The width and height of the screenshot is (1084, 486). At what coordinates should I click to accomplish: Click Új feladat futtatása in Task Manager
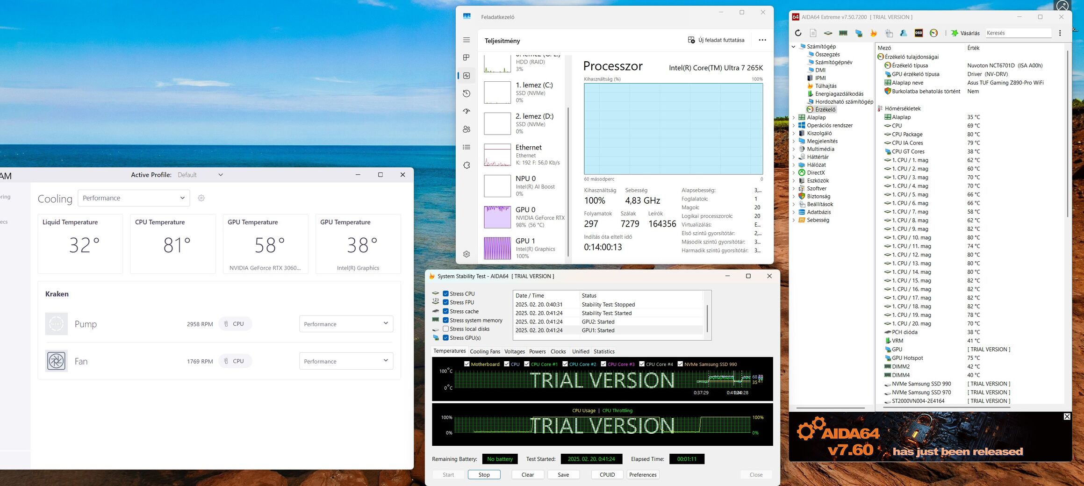pos(716,40)
